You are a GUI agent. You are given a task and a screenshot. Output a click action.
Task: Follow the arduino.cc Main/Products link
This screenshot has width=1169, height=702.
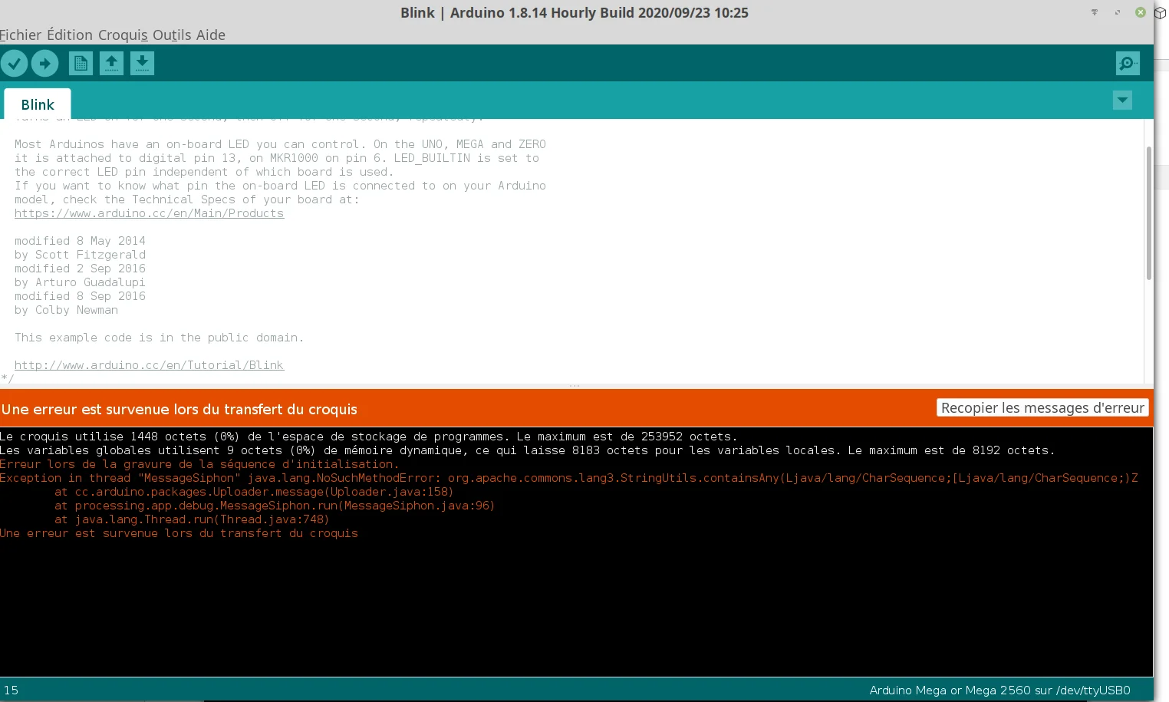(149, 213)
